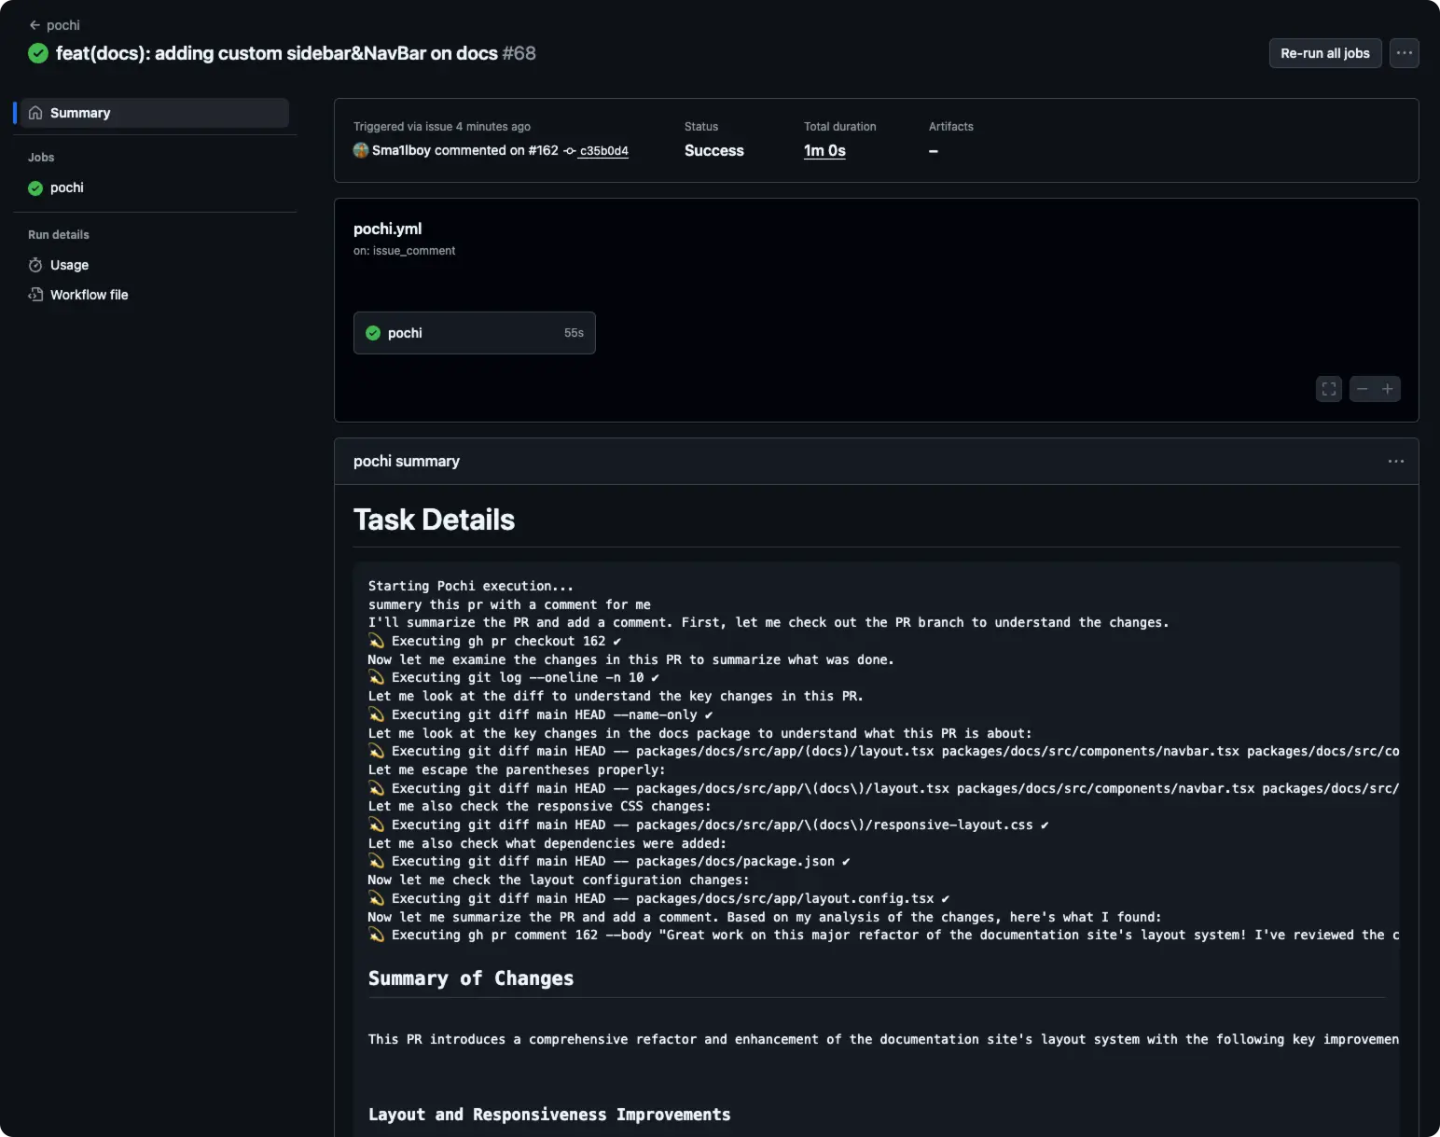Click the commit hash c35b0d4 link
This screenshot has height=1137, width=1440.
pyautogui.click(x=603, y=151)
